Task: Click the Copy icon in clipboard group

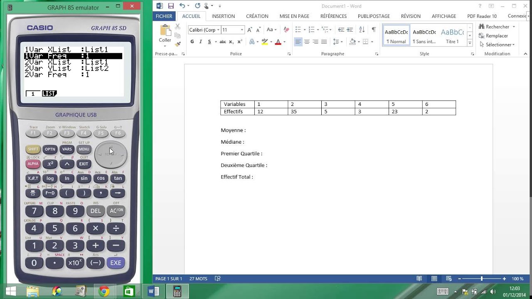Action: [x=177, y=35]
